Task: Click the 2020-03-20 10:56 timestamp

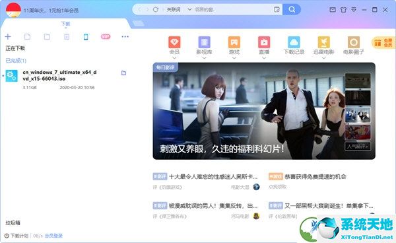Action: [x=77, y=87]
